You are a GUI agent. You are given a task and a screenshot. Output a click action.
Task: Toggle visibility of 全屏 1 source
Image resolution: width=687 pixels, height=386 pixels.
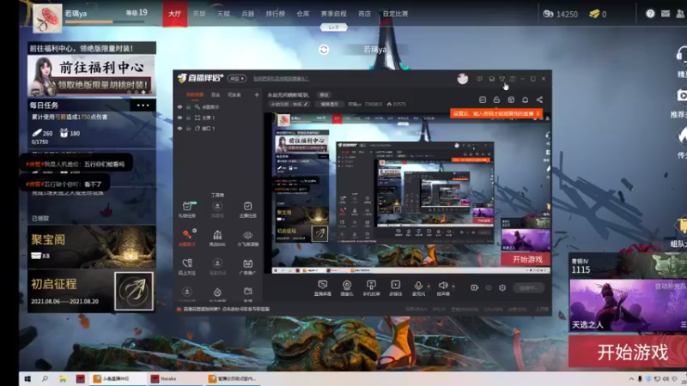pyautogui.click(x=179, y=118)
